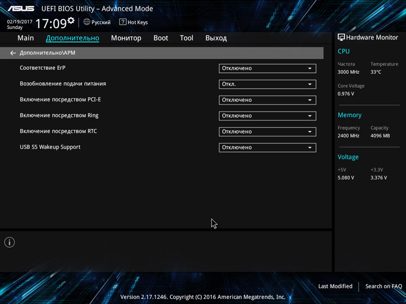Switch to the Выход tab
This screenshot has width=406, height=304.
pos(216,38)
